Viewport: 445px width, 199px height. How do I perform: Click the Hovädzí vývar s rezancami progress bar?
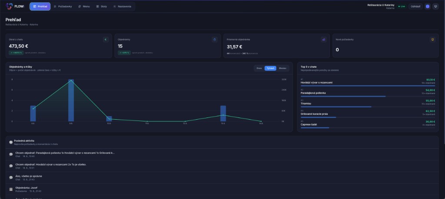point(368,86)
